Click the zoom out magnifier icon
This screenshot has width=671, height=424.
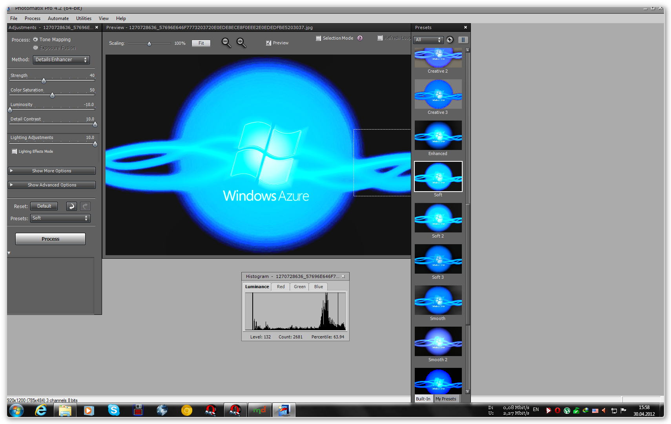(x=226, y=43)
